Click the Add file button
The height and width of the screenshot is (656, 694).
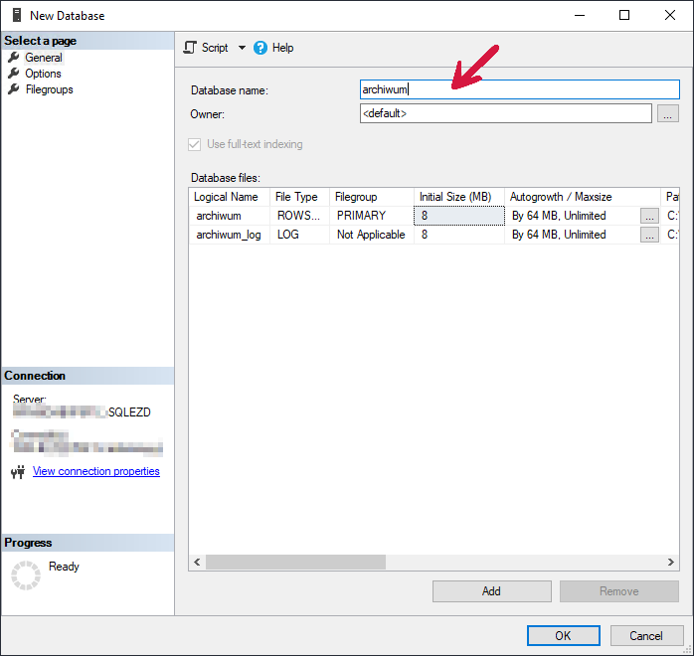[491, 591]
